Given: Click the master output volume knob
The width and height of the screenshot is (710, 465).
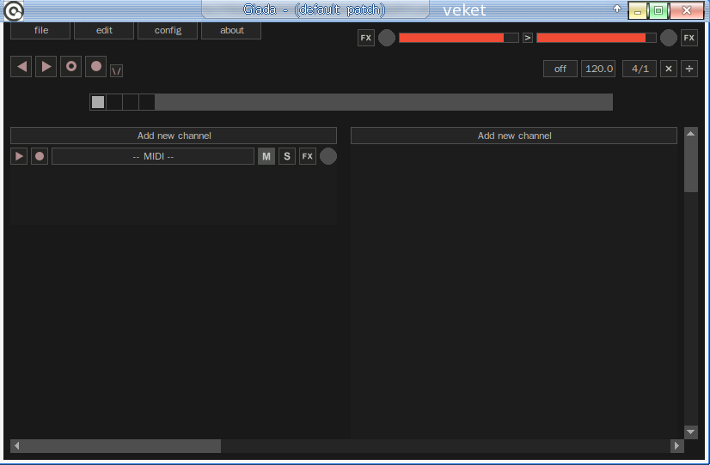Looking at the screenshot, I should [669, 38].
